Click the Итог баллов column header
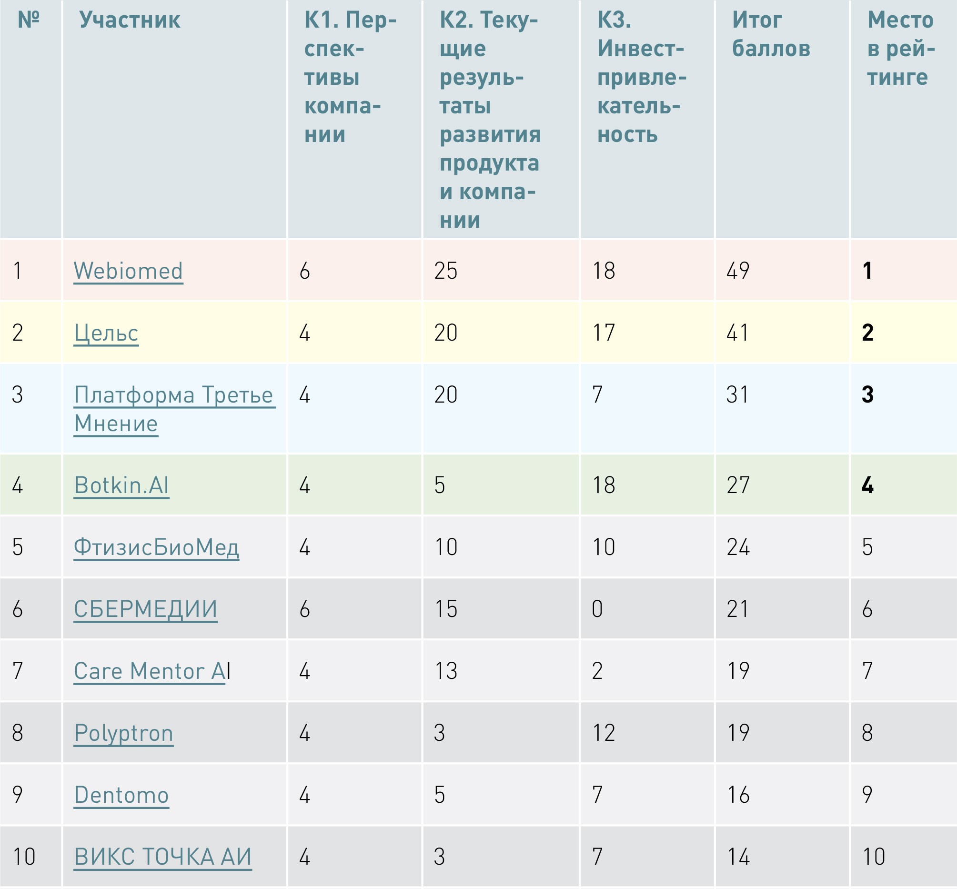Image resolution: width=957 pixels, height=889 pixels. click(x=771, y=34)
